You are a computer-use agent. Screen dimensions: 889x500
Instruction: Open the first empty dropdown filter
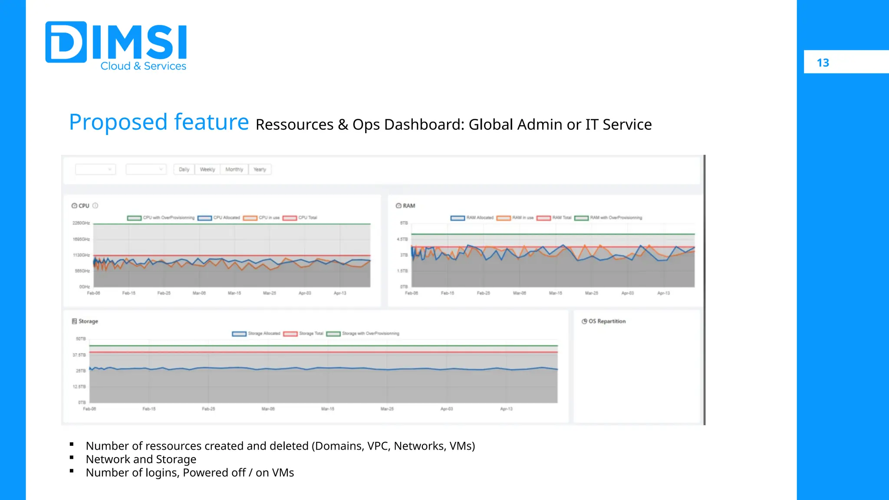pyautogui.click(x=95, y=169)
